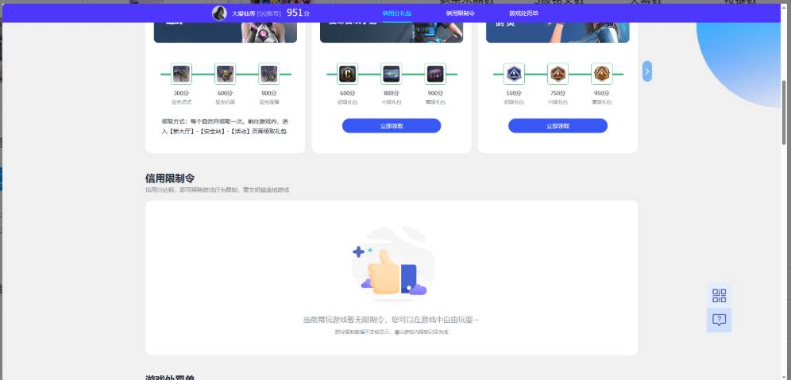Open the right game card banner image
The height and width of the screenshot is (380, 791).
tap(558, 33)
